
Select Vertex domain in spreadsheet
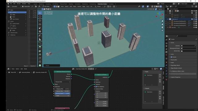17,12
